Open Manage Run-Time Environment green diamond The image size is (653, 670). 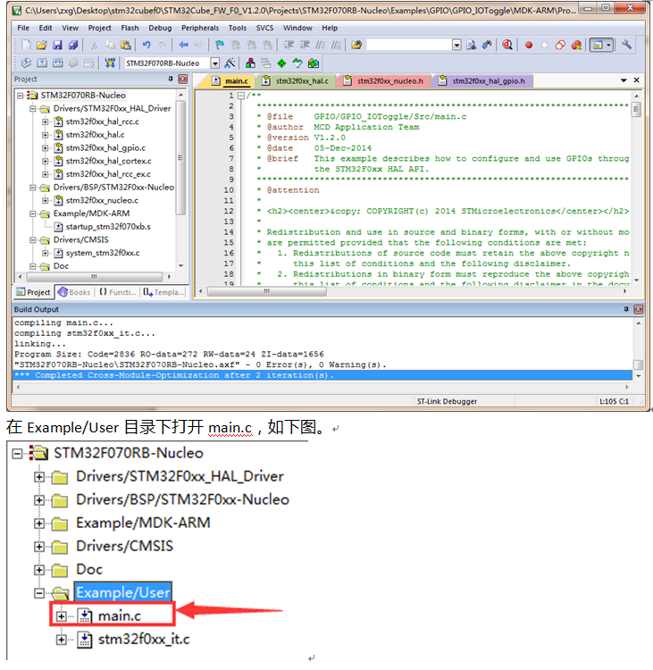coord(281,63)
